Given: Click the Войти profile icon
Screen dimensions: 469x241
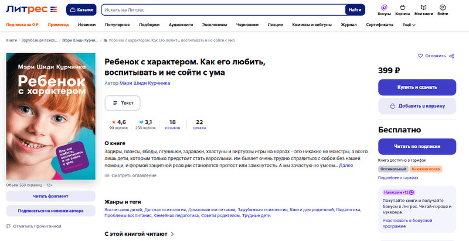Looking at the screenshot, I should tap(443, 10).
